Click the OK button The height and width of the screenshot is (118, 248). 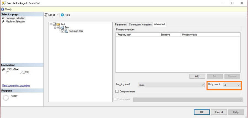pyautogui.click(x=201, y=112)
